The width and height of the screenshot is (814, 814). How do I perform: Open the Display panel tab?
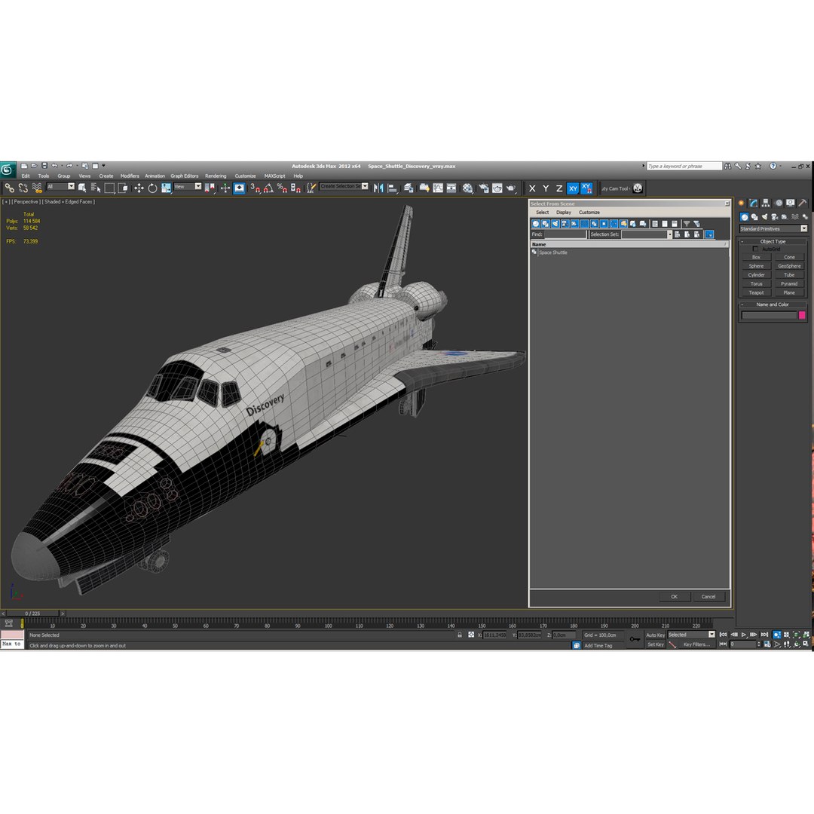point(790,203)
